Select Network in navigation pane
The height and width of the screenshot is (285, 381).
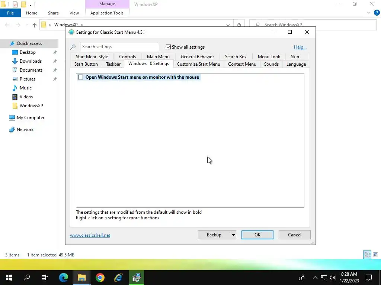click(x=25, y=130)
